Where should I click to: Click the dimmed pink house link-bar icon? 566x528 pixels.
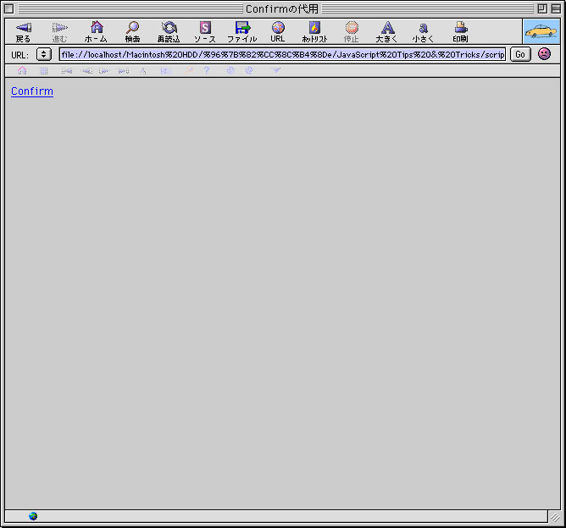point(22,70)
